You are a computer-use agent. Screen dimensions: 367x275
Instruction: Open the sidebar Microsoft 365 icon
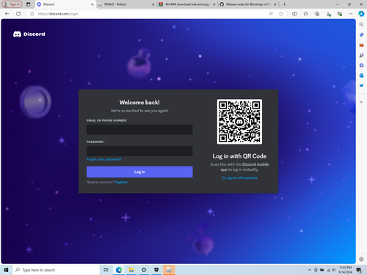(x=361, y=65)
